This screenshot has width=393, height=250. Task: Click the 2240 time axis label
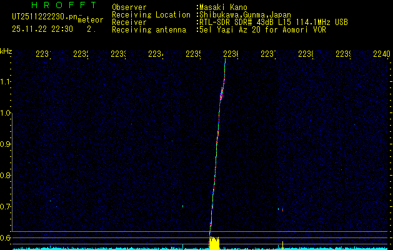click(381, 54)
